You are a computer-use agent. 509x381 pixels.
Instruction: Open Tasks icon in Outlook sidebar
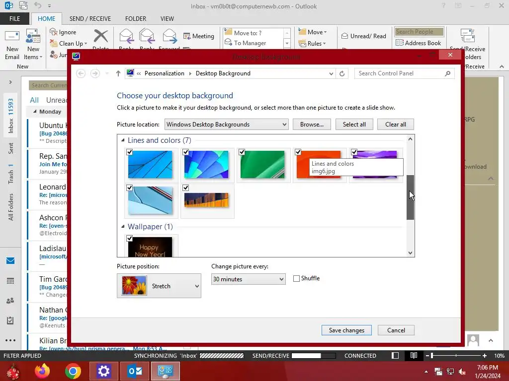click(10, 320)
